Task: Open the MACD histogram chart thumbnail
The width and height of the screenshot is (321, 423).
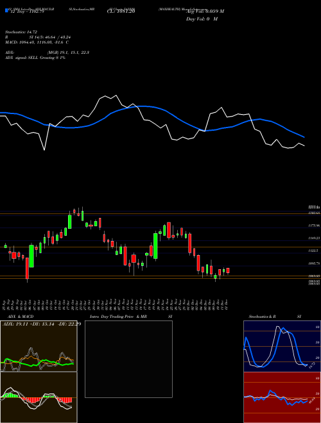Action: (x=39, y=397)
